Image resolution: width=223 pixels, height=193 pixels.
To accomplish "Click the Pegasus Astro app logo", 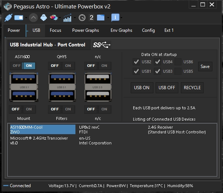I will (8, 7).
